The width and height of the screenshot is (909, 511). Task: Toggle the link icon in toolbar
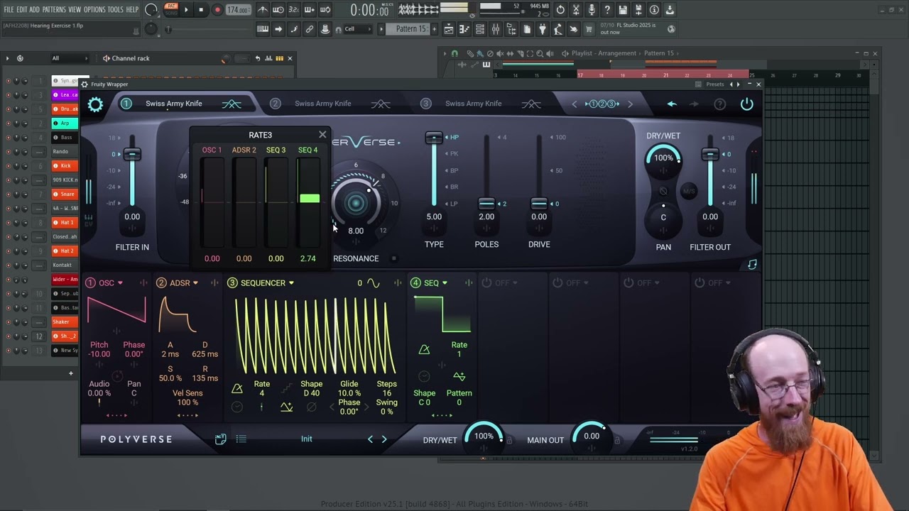coord(310,29)
